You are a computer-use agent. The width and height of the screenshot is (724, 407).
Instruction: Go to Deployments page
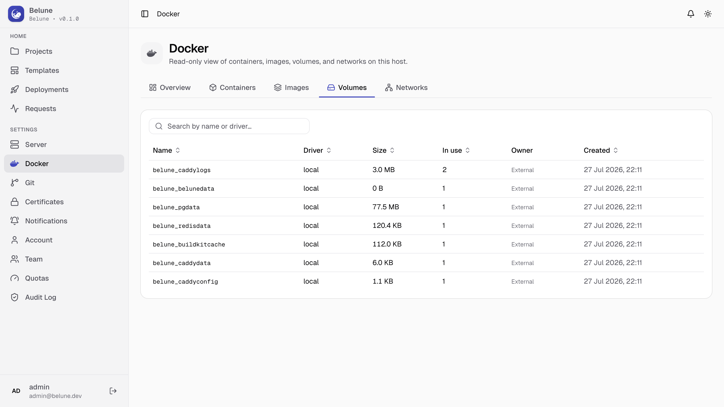coord(64,89)
